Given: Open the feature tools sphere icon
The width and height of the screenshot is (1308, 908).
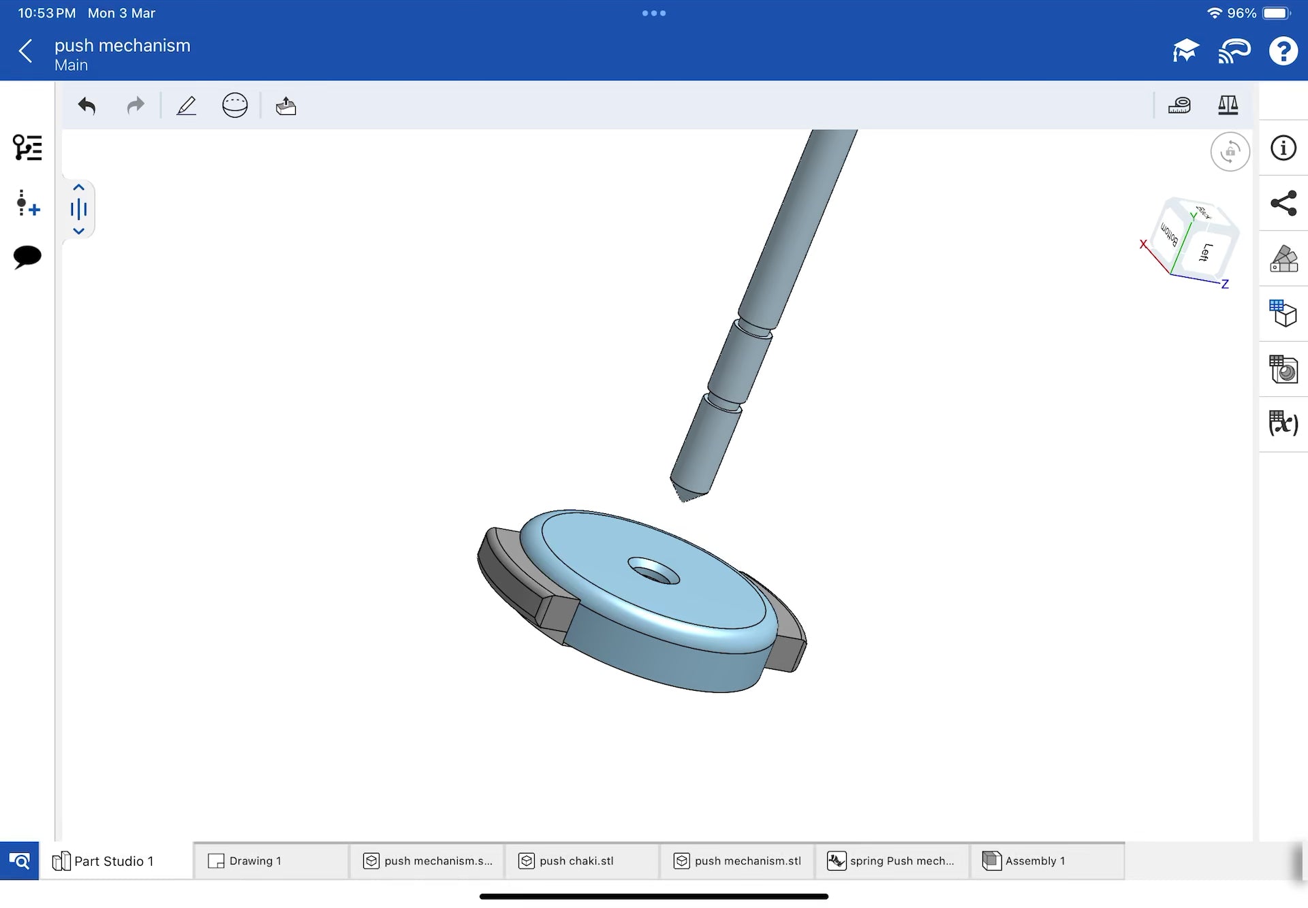Looking at the screenshot, I should (x=234, y=106).
